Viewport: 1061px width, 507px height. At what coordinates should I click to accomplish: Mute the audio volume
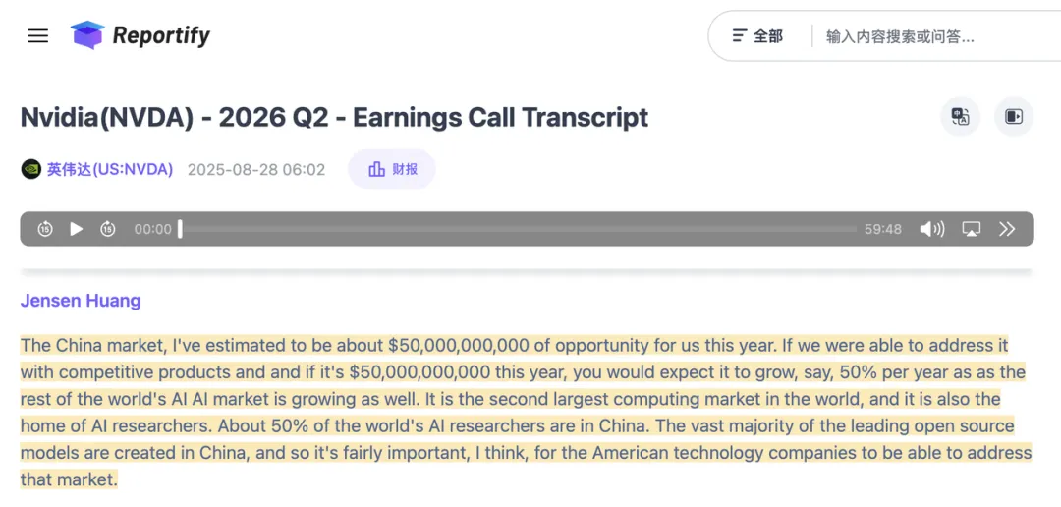(x=931, y=229)
